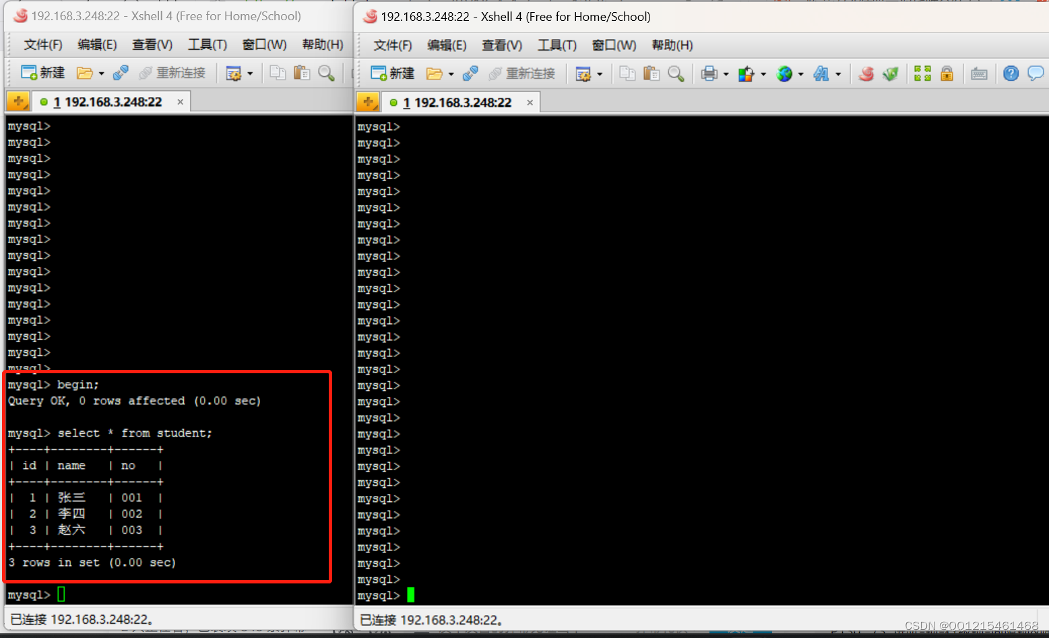1049x638 pixels.
Task: Expand color scheme dropdown arrow in right window
Action: [x=763, y=74]
